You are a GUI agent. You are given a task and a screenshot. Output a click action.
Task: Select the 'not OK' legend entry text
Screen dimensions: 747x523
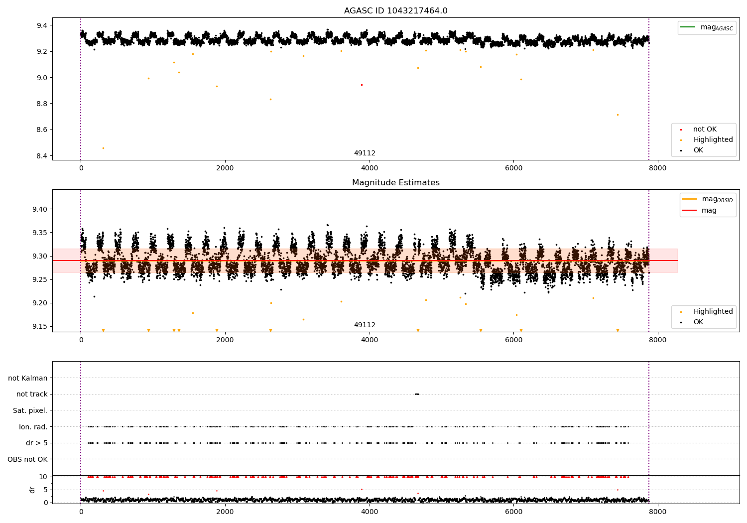coord(705,130)
